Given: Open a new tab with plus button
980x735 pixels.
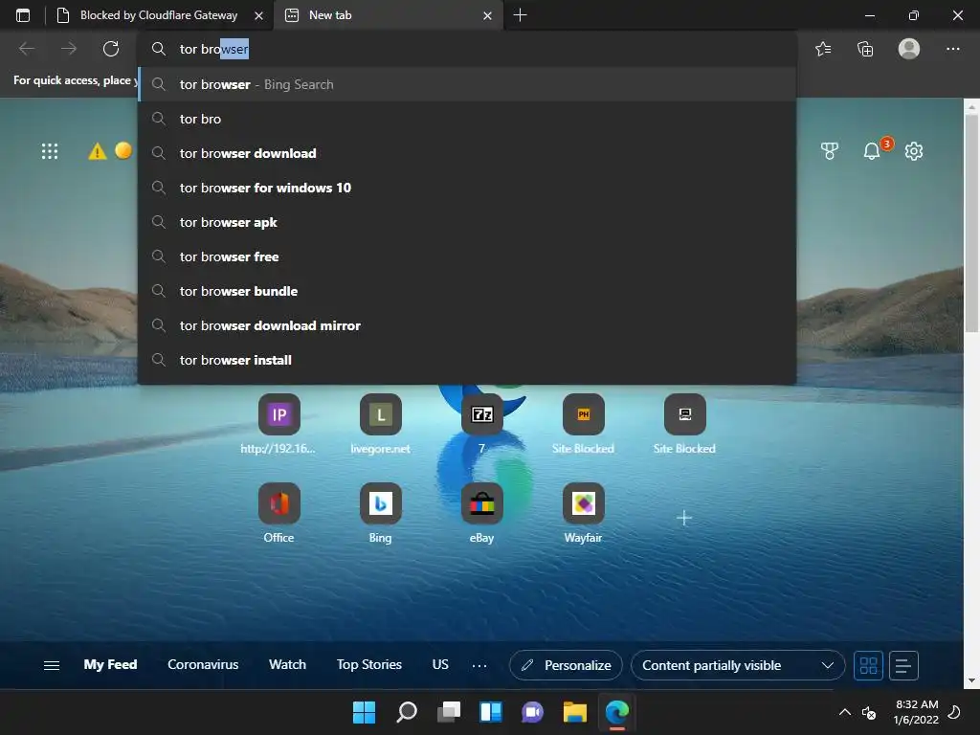Looking at the screenshot, I should tap(520, 15).
